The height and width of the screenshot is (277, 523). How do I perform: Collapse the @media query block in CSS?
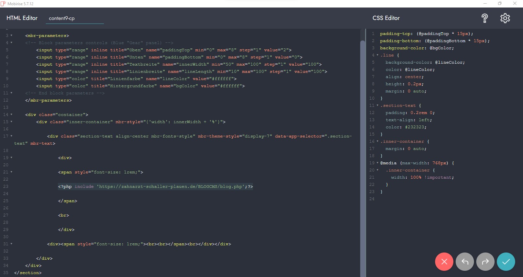coord(378,163)
